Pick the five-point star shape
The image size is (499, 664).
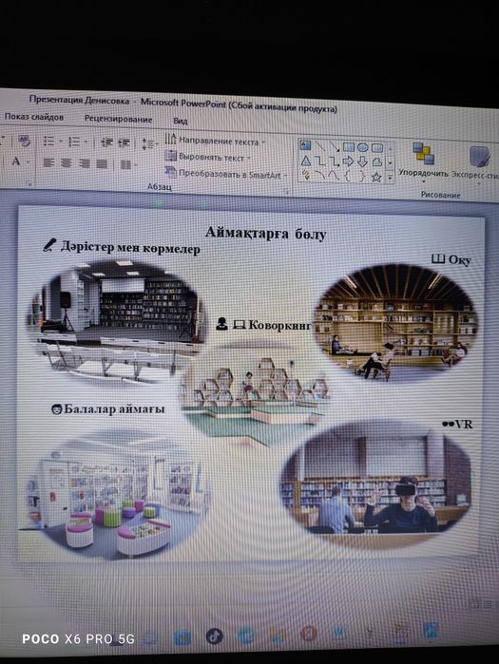(376, 178)
